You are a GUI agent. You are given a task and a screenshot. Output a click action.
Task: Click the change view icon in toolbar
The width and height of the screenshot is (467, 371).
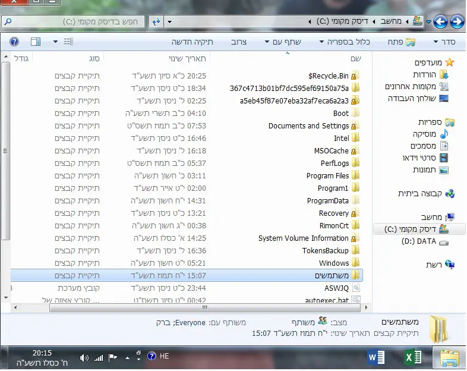click(68, 42)
